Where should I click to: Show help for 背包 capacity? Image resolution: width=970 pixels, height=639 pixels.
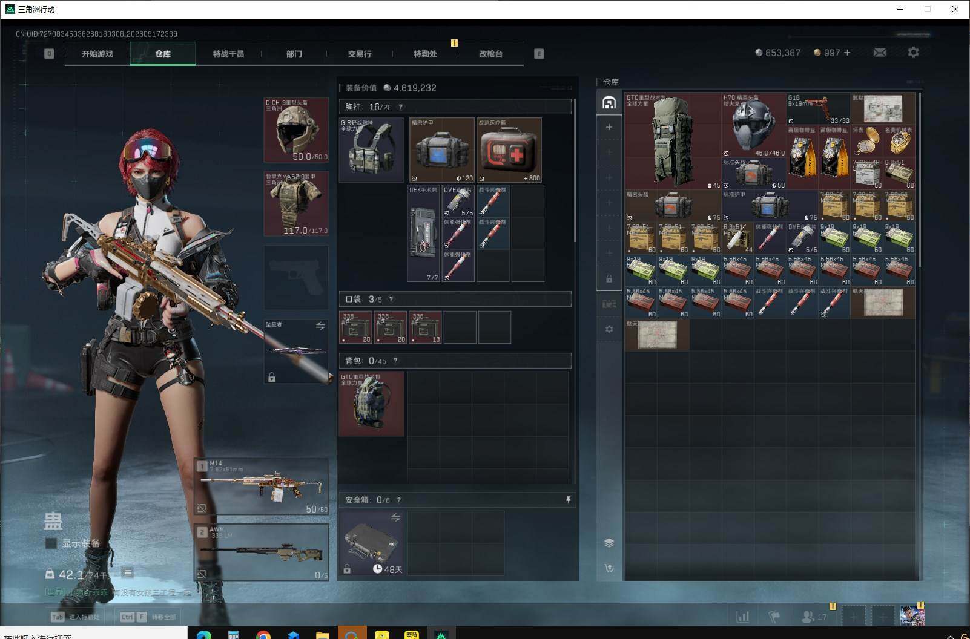click(x=395, y=361)
